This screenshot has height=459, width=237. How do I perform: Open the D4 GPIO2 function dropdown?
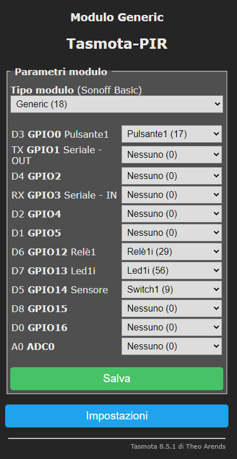172,176
